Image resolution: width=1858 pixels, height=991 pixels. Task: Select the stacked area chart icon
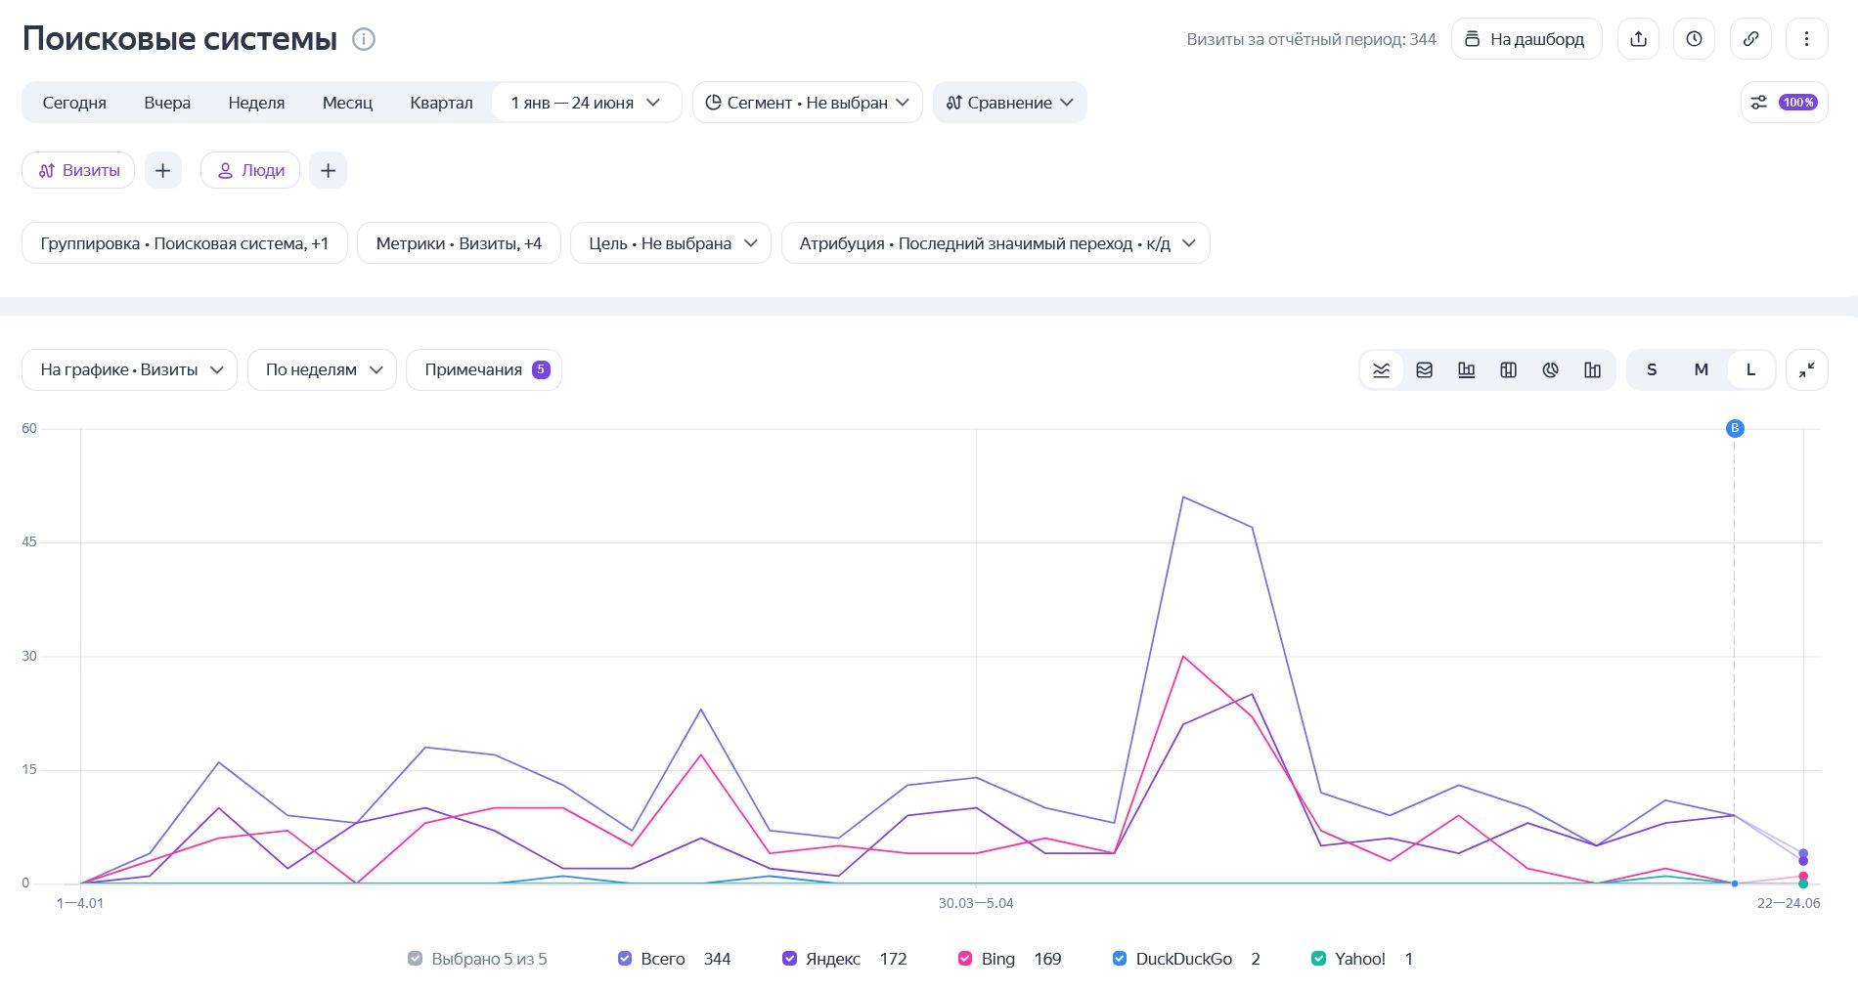tap(1424, 370)
